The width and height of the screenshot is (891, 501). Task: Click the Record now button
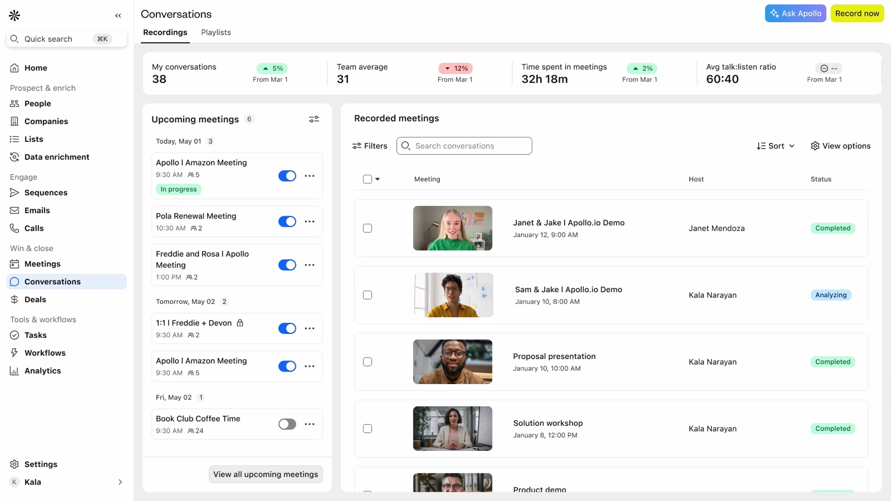point(857,13)
